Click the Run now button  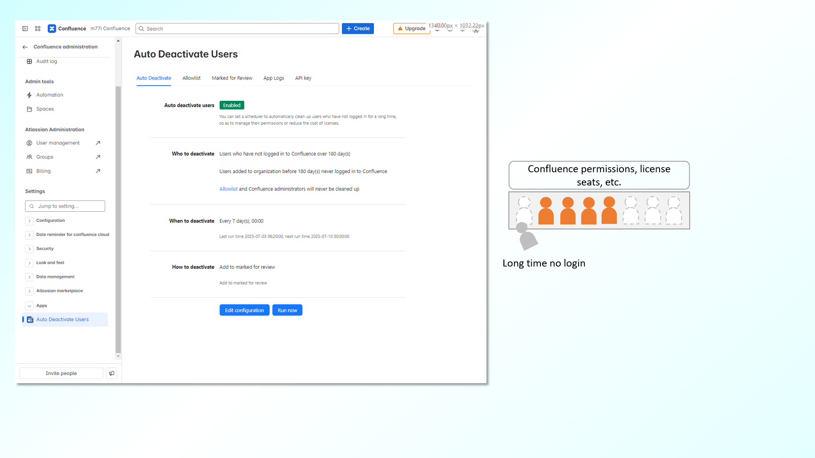(x=287, y=310)
